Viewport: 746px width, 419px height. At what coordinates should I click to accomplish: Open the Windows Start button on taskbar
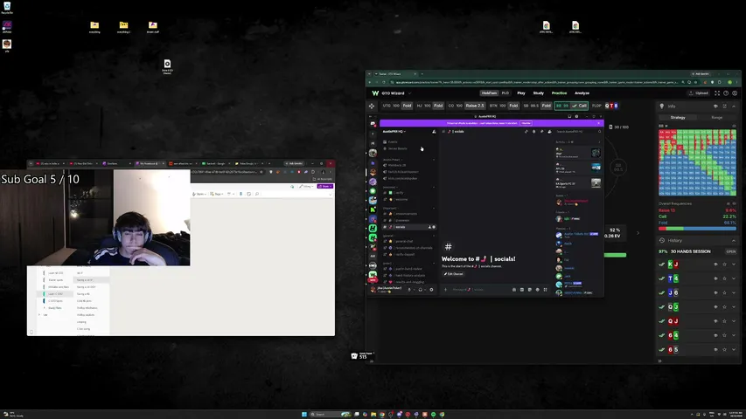point(304,415)
